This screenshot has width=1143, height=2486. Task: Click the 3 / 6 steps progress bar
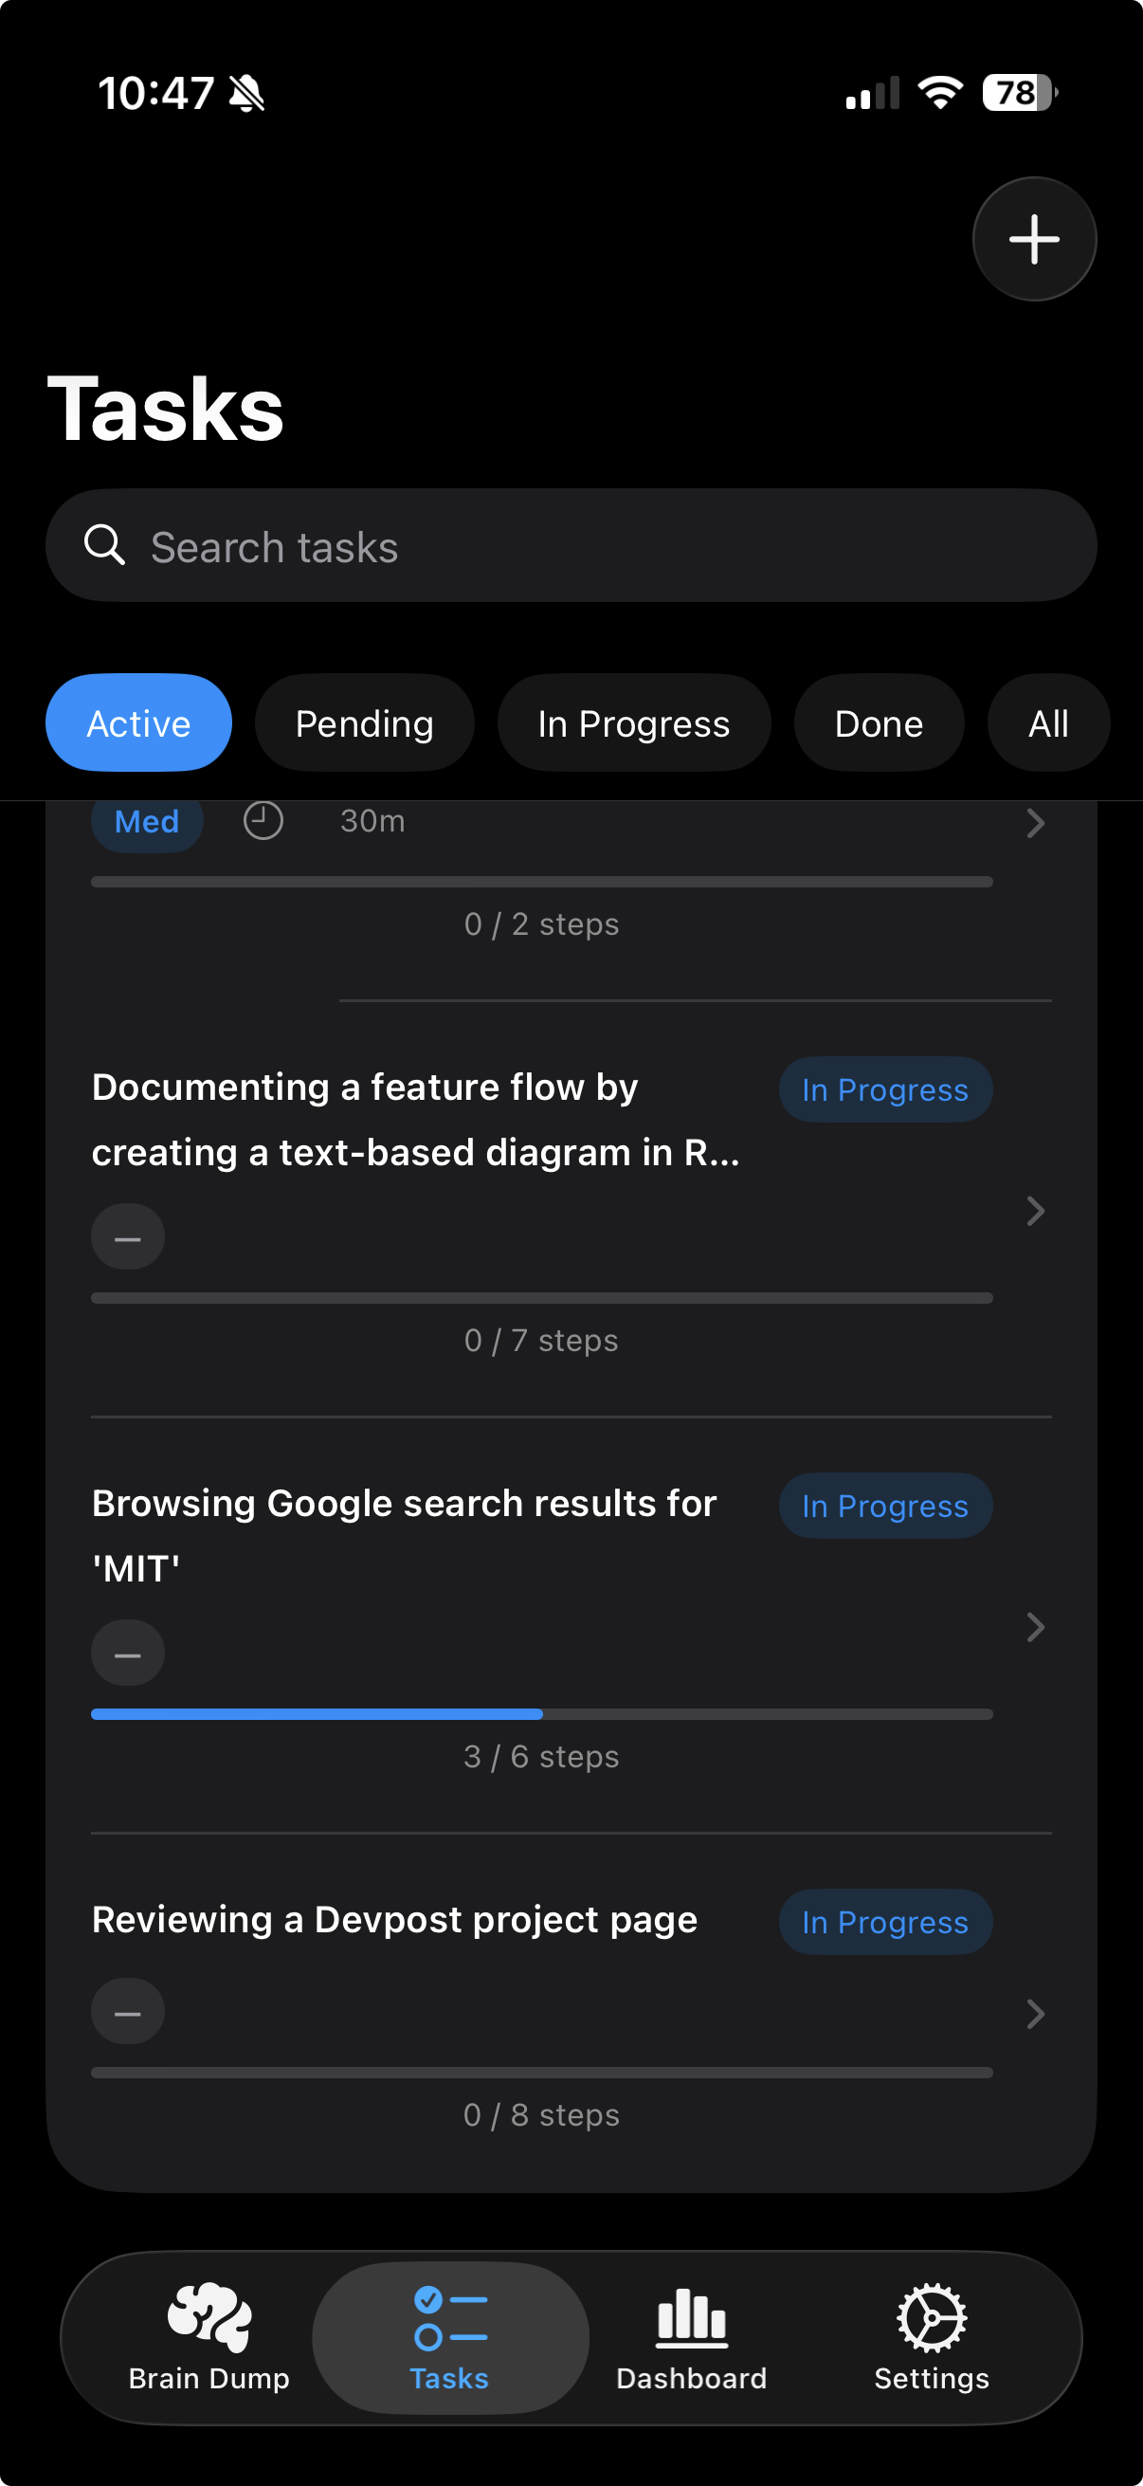(x=542, y=1714)
